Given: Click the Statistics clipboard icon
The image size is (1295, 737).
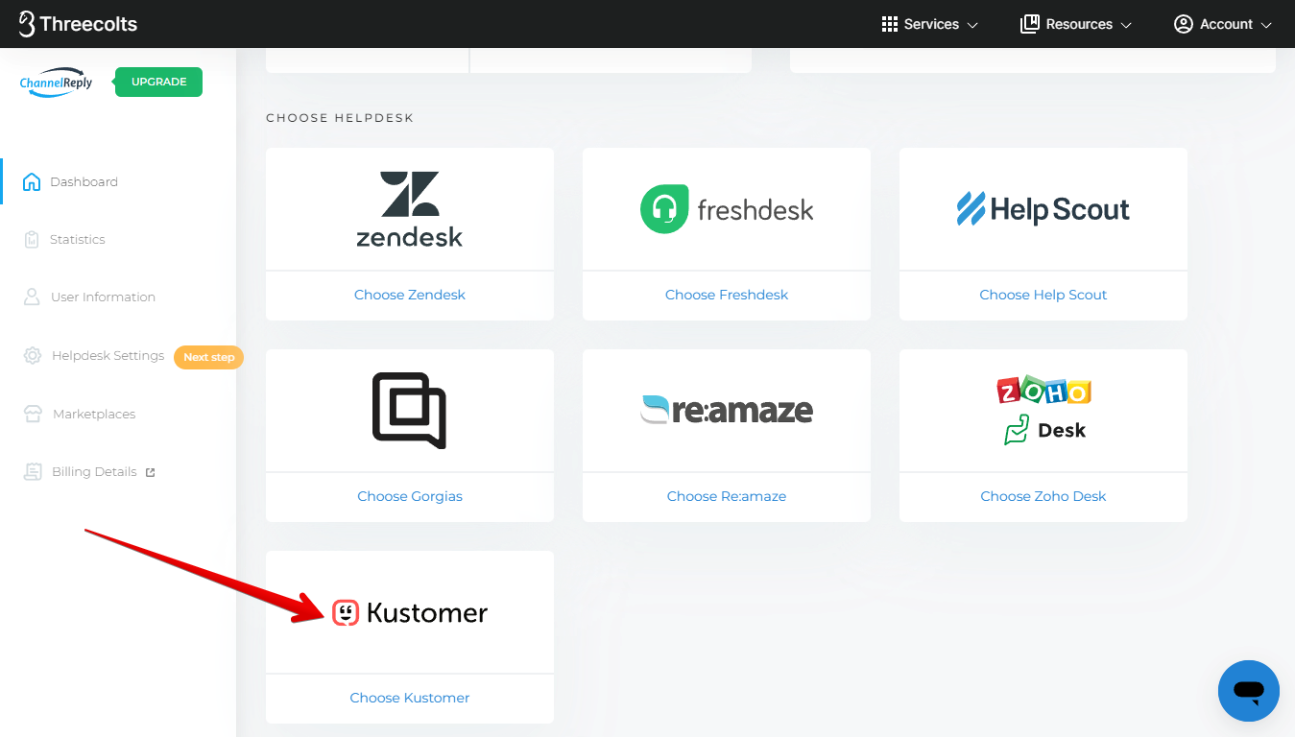Looking at the screenshot, I should 32,240.
